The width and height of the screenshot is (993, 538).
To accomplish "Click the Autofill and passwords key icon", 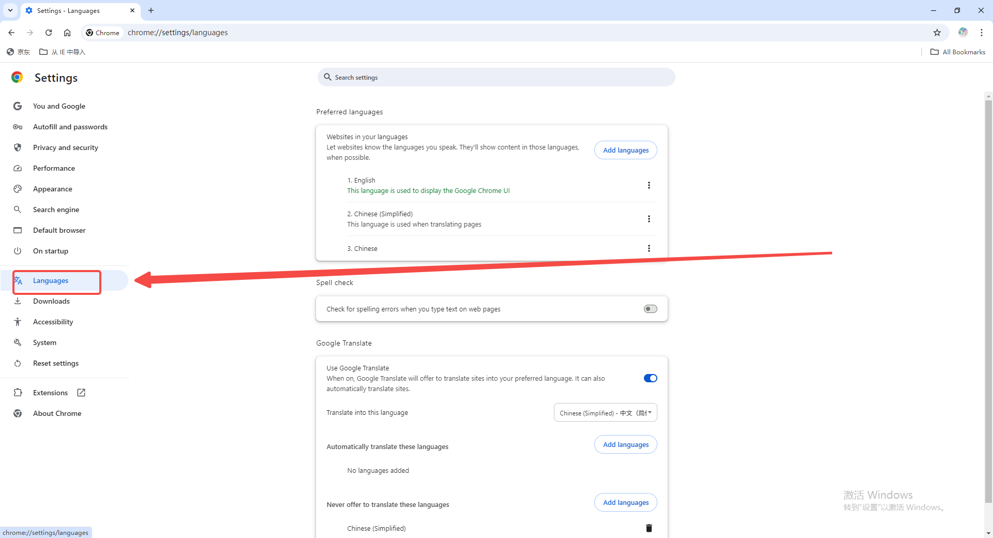I will click(18, 127).
